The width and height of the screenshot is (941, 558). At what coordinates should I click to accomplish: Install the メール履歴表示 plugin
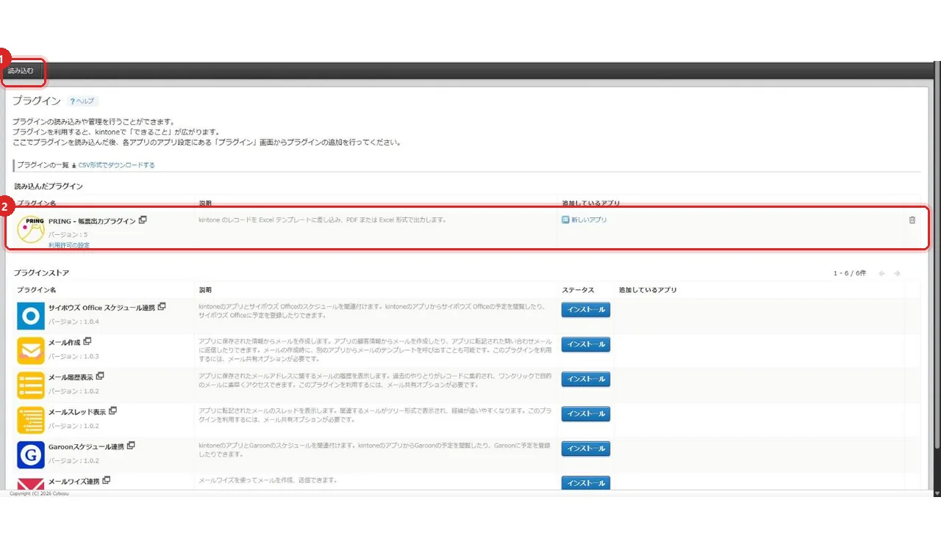point(586,379)
